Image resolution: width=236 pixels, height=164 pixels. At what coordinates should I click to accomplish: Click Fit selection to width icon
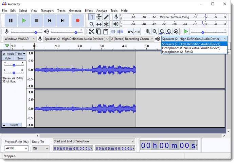click(x=162, y=32)
